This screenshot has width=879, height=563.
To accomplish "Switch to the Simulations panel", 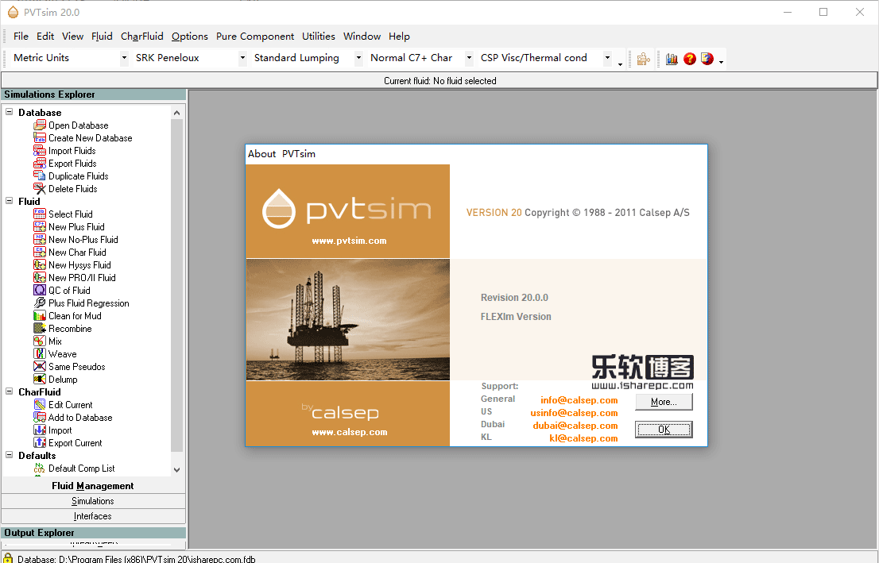I will (x=93, y=501).
